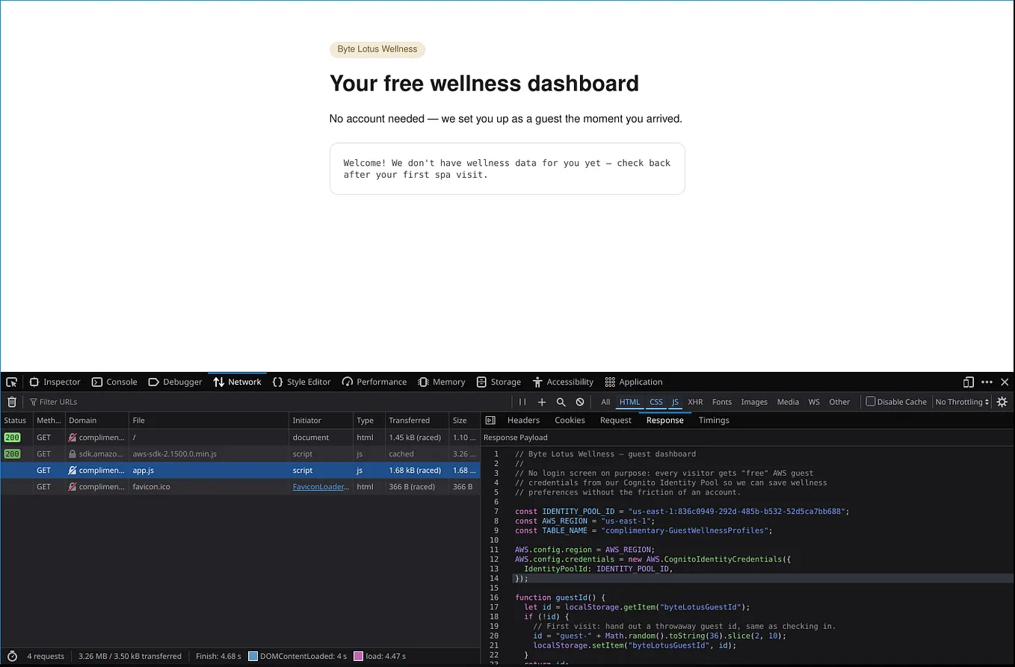
Task: View the Cookies tab of the request
Action: pyautogui.click(x=570, y=421)
